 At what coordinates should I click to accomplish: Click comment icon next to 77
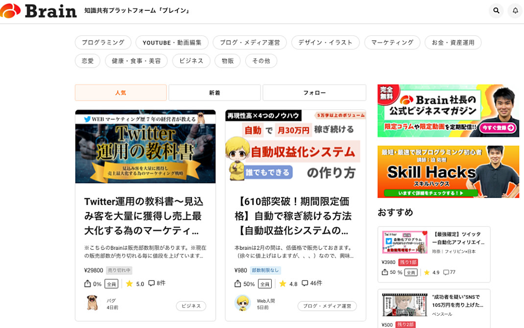point(446,273)
